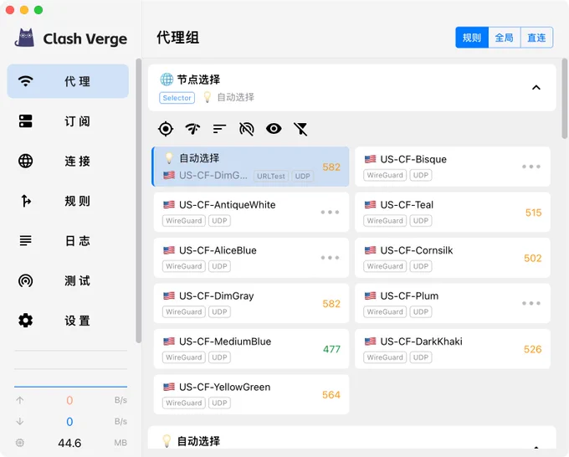The width and height of the screenshot is (569, 457).
Task: Select the US-CF-Bisque node
Action: pyautogui.click(x=453, y=167)
